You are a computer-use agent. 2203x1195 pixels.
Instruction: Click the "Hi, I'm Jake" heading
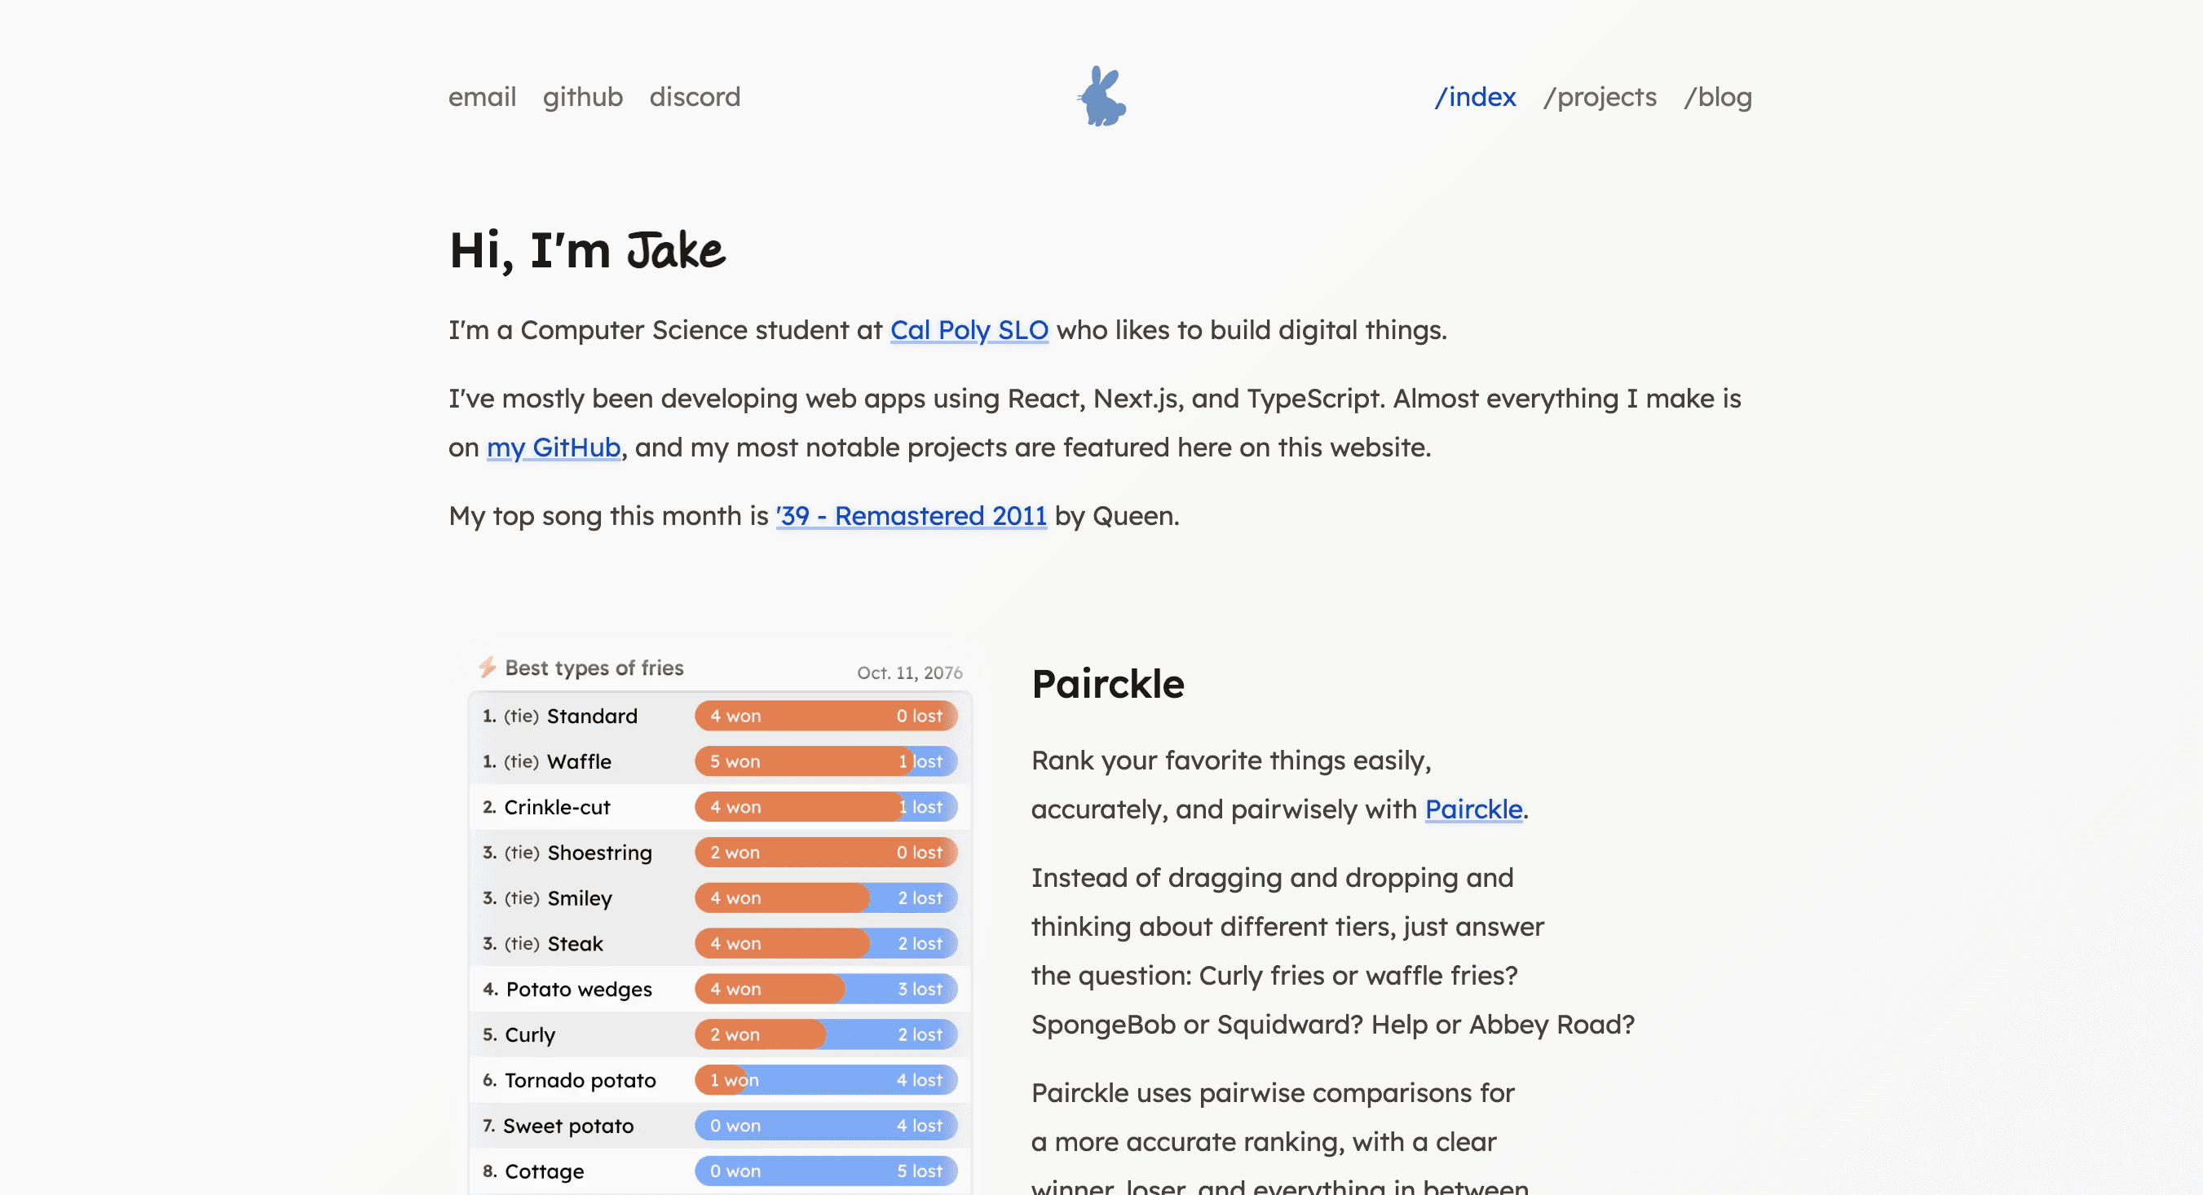[x=587, y=249]
